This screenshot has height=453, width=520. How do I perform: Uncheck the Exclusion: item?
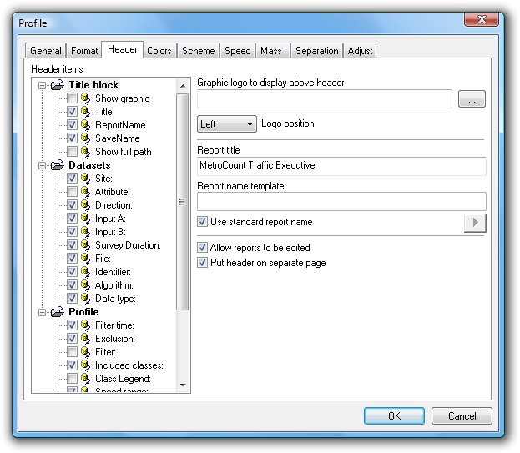[x=72, y=339]
